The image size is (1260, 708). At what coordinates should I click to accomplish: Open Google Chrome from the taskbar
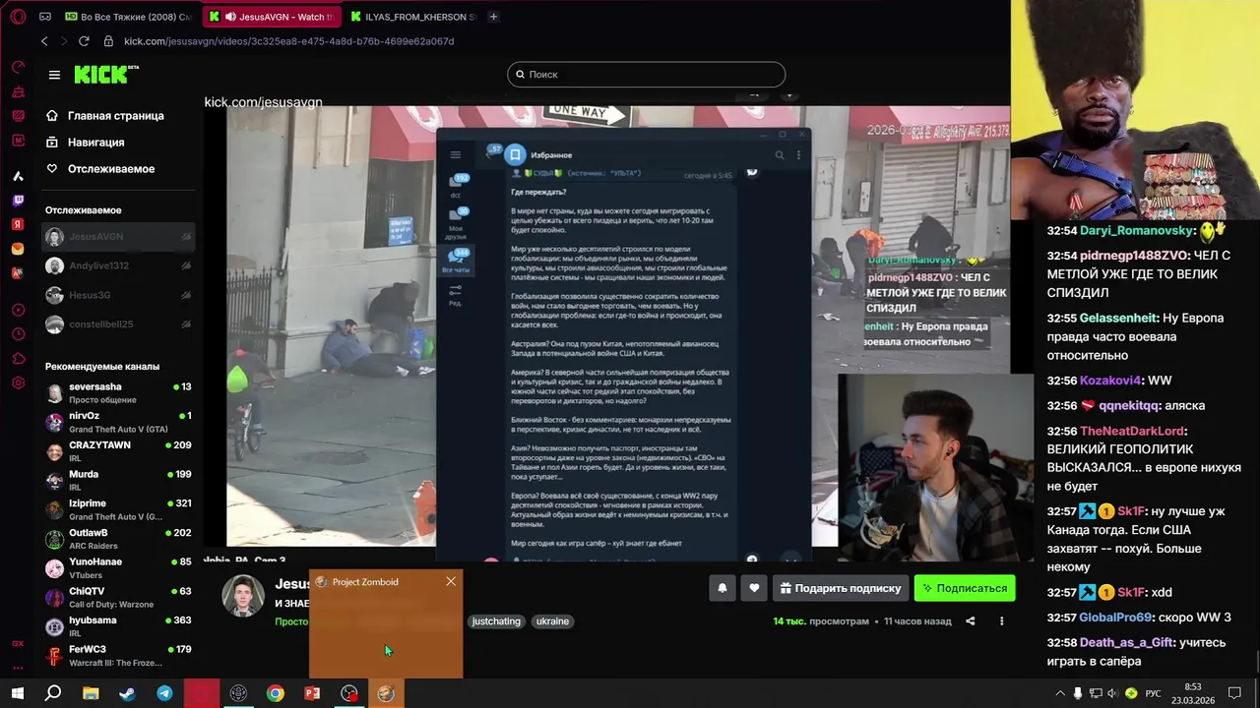point(276,693)
